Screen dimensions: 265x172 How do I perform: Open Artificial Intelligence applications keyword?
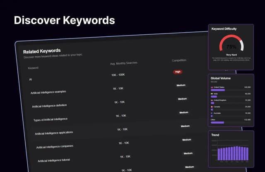coord(54,133)
